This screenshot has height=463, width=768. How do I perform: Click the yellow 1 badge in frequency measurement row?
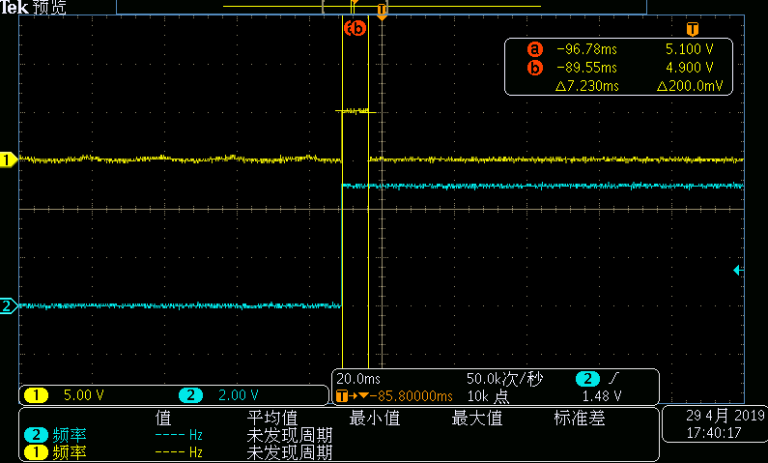coord(36,452)
